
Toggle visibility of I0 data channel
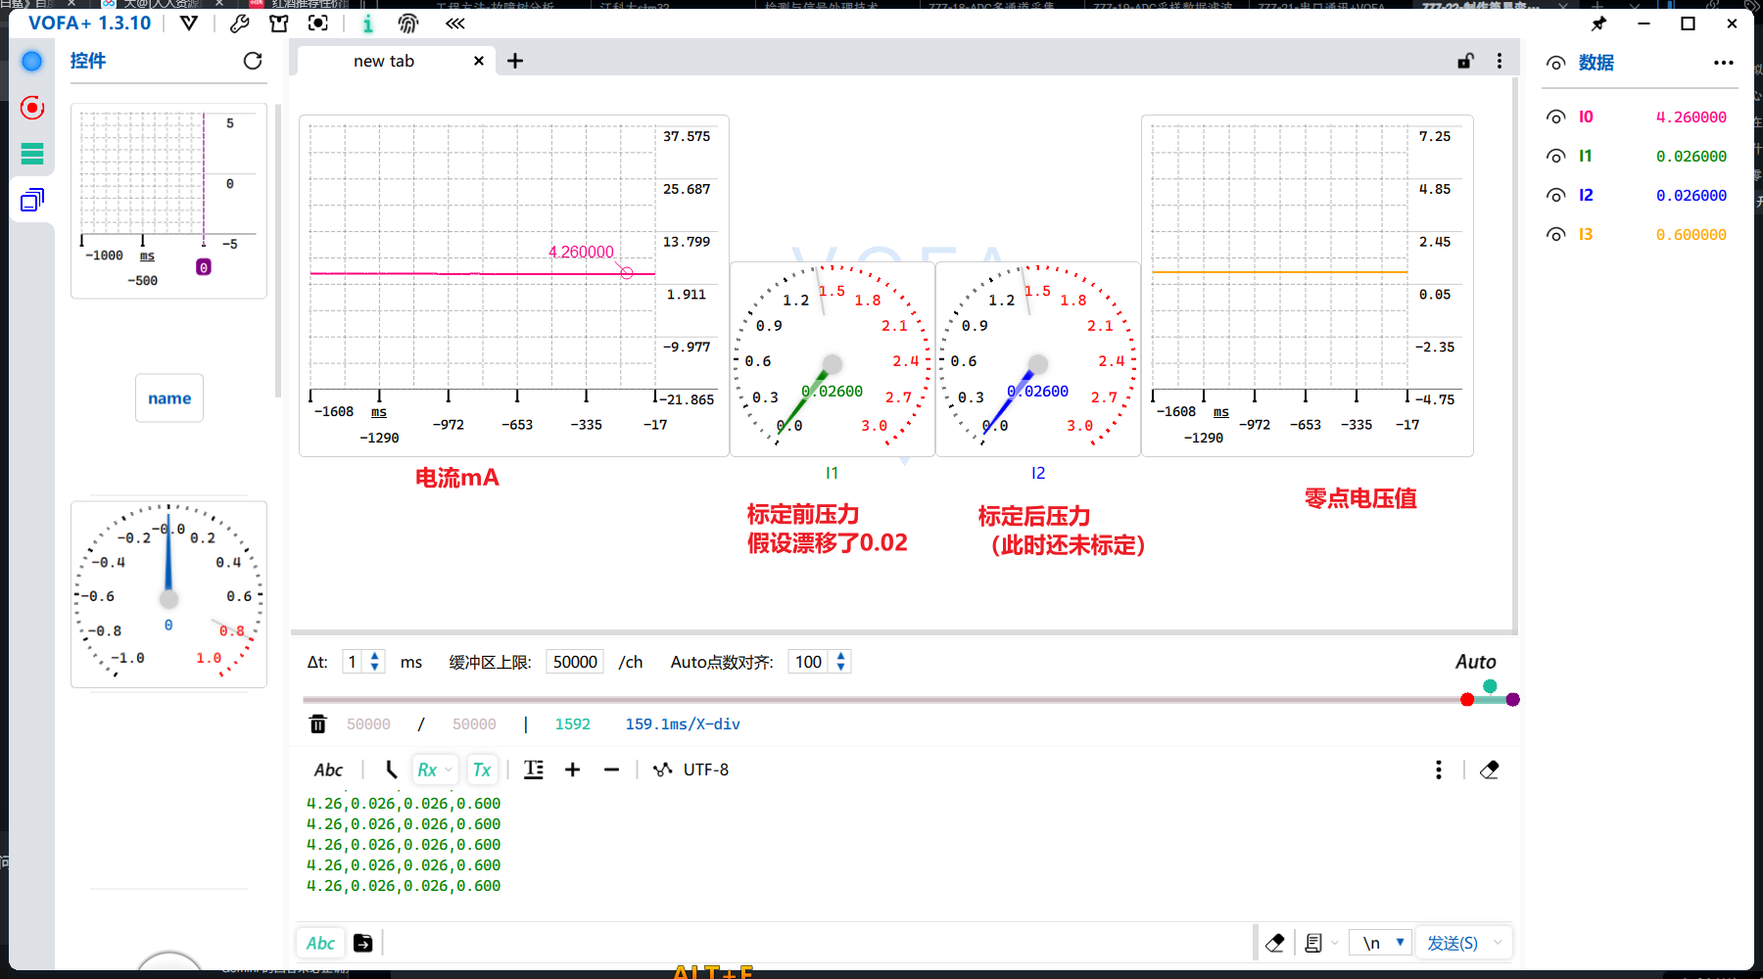pyautogui.click(x=1555, y=117)
